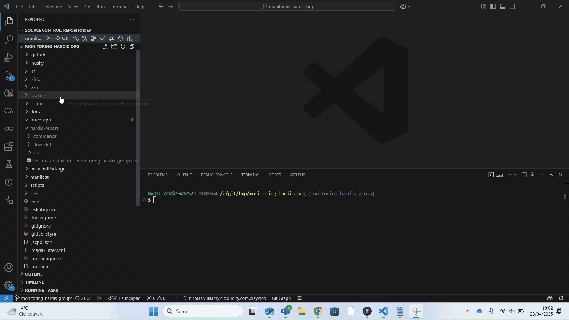The height and width of the screenshot is (320, 569).
Task: Expand the flow-diff subfolder
Action: 79,144
